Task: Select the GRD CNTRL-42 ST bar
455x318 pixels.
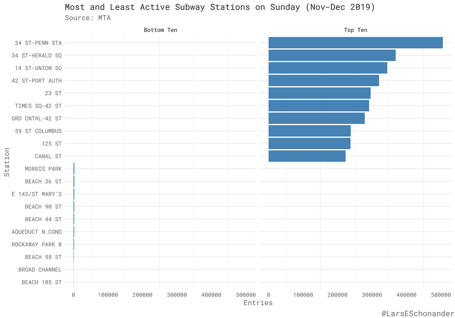Action: 316,118
